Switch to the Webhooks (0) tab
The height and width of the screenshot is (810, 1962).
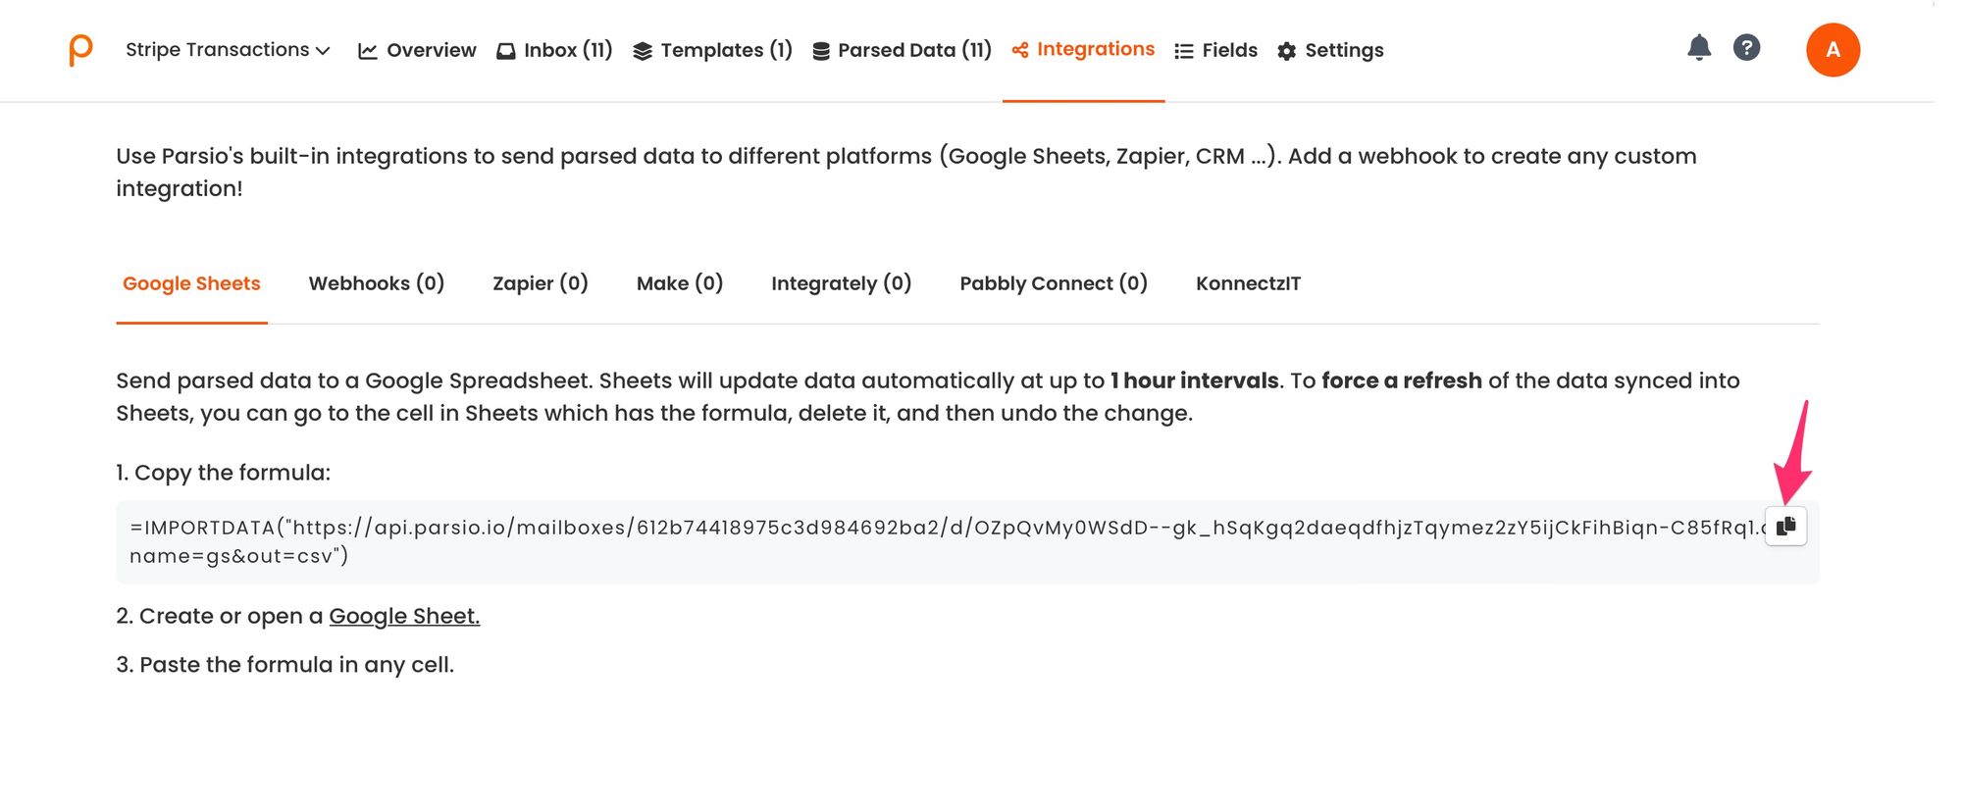coord(377,283)
